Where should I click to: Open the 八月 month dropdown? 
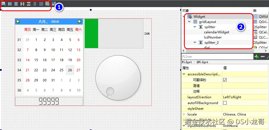click(x=43, y=22)
